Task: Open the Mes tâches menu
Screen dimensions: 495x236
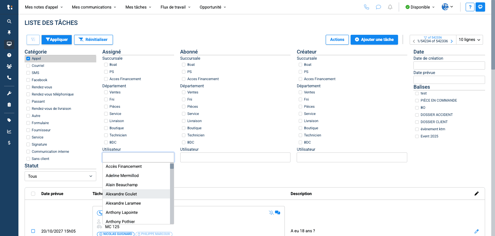Action: 138,7
